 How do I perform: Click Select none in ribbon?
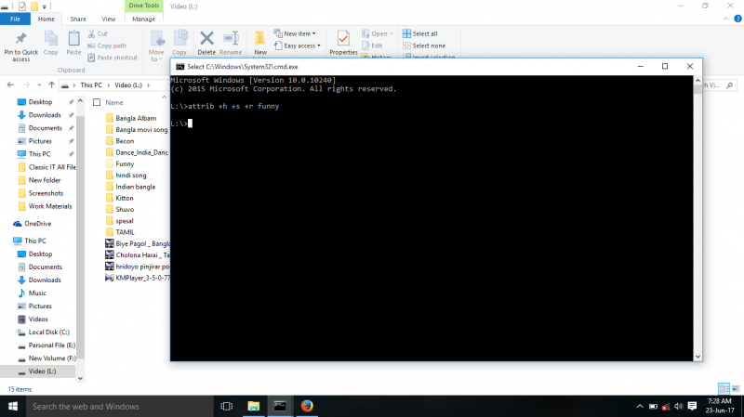(x=424, y=46)
